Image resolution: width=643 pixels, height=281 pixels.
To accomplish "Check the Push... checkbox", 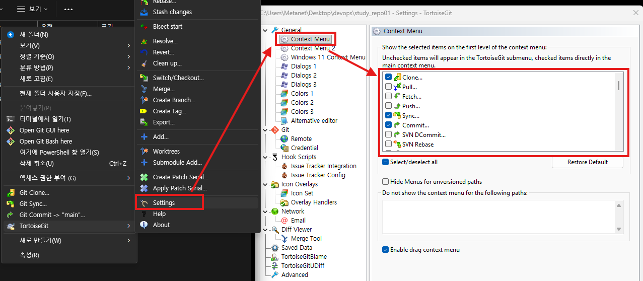I will [388, 106].
